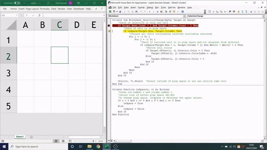267x150 pixels.
Task: Open the Comments icon in Excel's ribbon
Action: pyautogui.click(x=102, y=9)
